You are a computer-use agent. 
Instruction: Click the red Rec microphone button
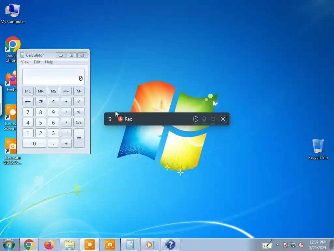pos(120,119)
